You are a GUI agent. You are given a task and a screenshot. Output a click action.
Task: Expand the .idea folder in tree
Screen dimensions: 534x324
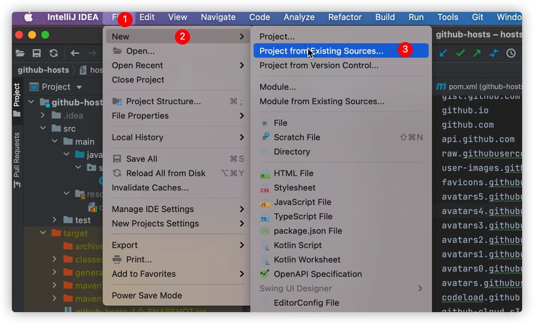coord(43,115)
